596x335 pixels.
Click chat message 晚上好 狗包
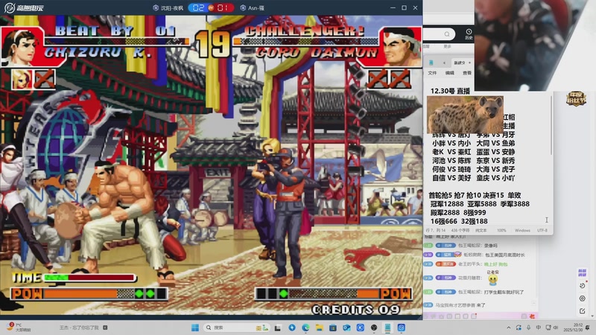[x=495, y=264]
